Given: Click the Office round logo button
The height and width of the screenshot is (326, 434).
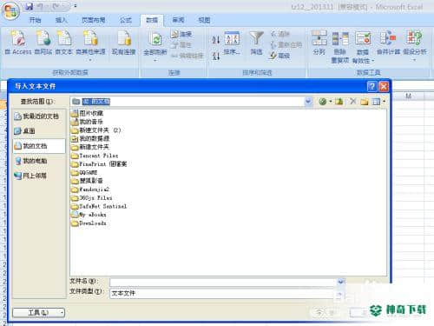Looking at the screenshot, I should [x=10, y=10].
